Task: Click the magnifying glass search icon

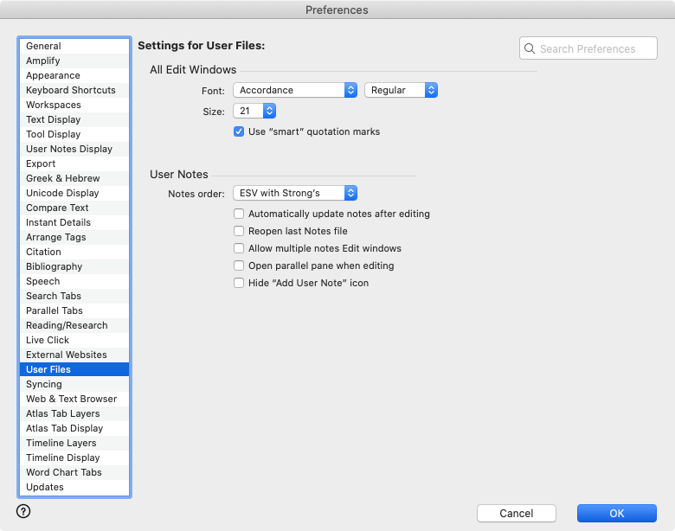Action: pos(530,49)
